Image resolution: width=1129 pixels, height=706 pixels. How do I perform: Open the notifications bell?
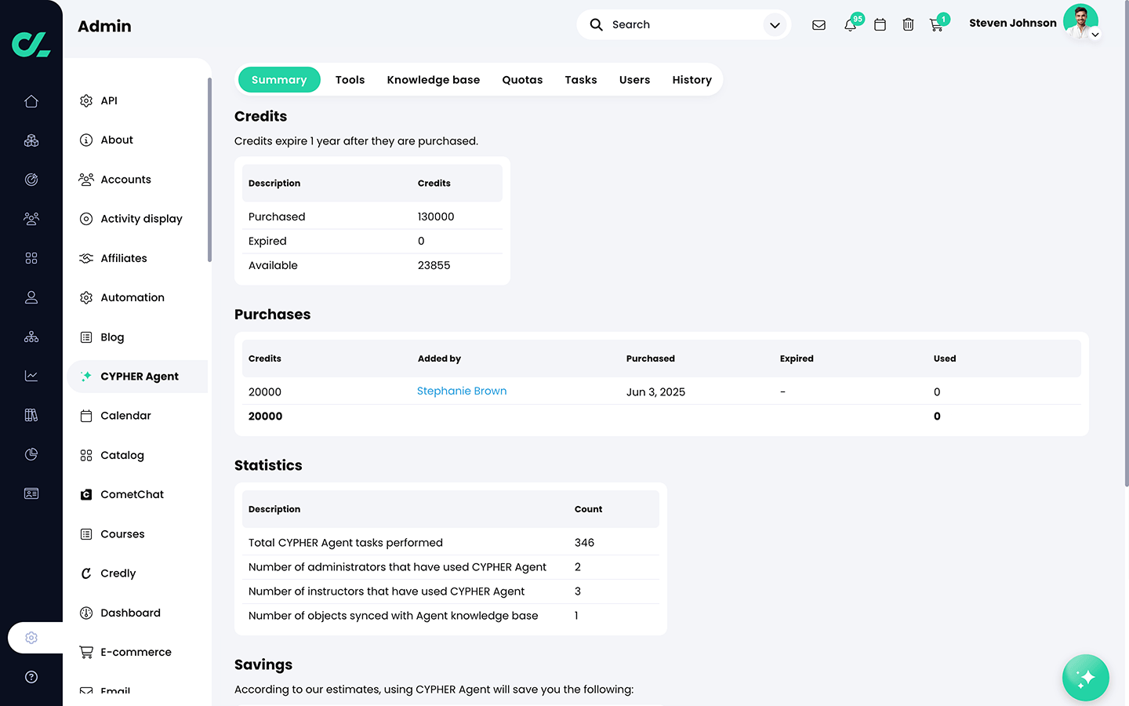(x=850, y=25)
